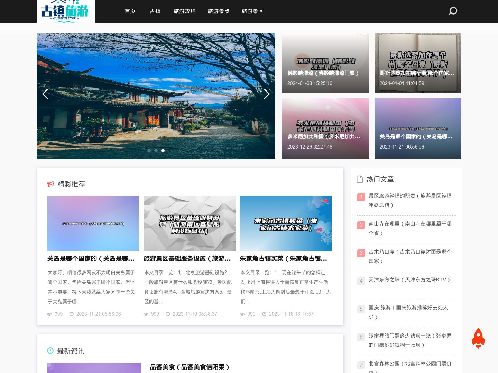The height and width of the screenshot is (373, 498).
Task: Click the date 2023-11-16 16:17:57
Action: coord(291,314)
